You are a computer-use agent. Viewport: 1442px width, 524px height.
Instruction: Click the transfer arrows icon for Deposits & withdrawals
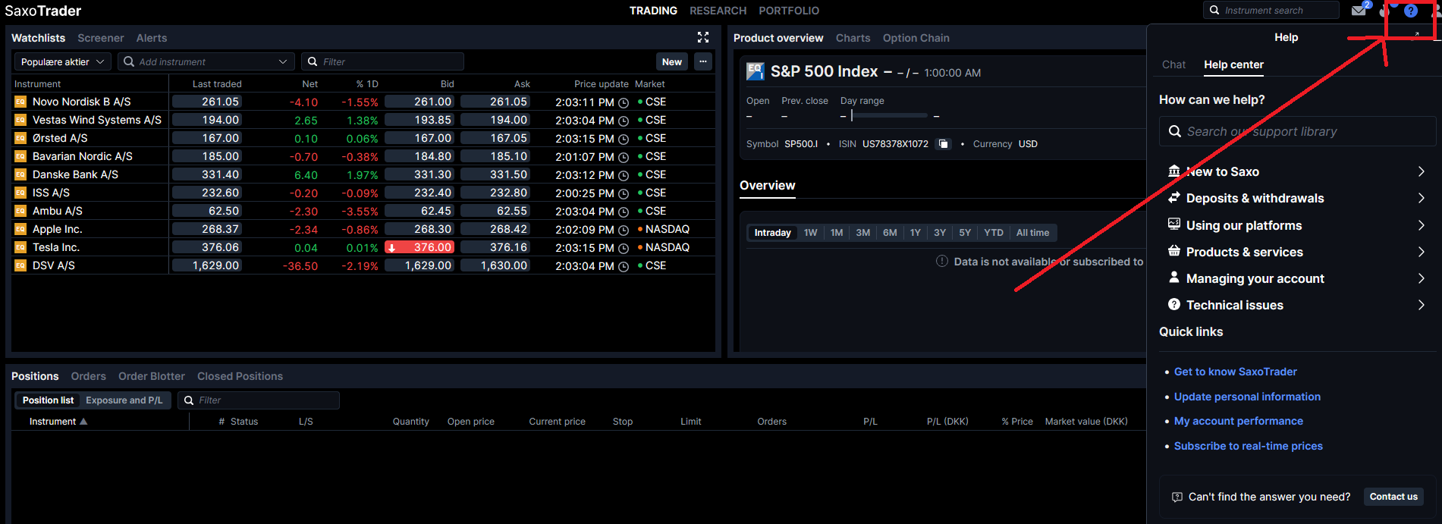coord(1174,198)
